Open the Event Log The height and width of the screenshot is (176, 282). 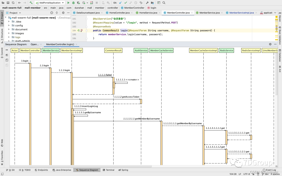pos(269,170)
